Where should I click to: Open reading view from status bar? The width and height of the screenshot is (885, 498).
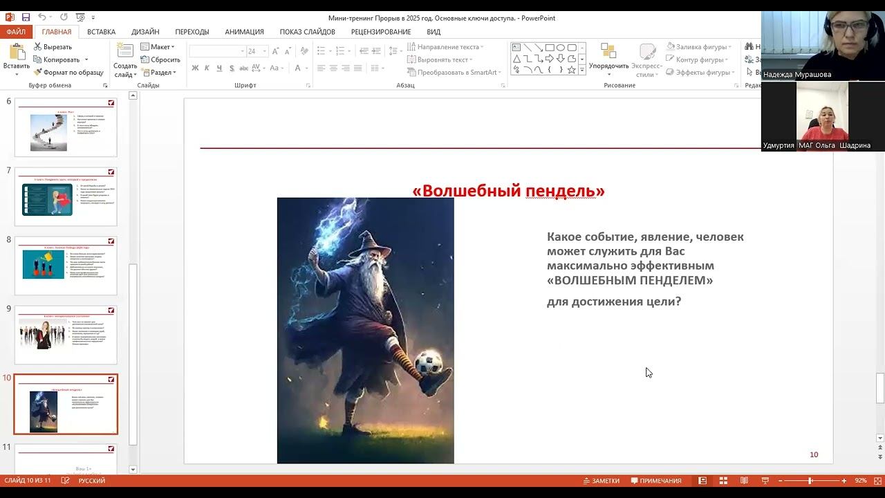pos(744,481)
